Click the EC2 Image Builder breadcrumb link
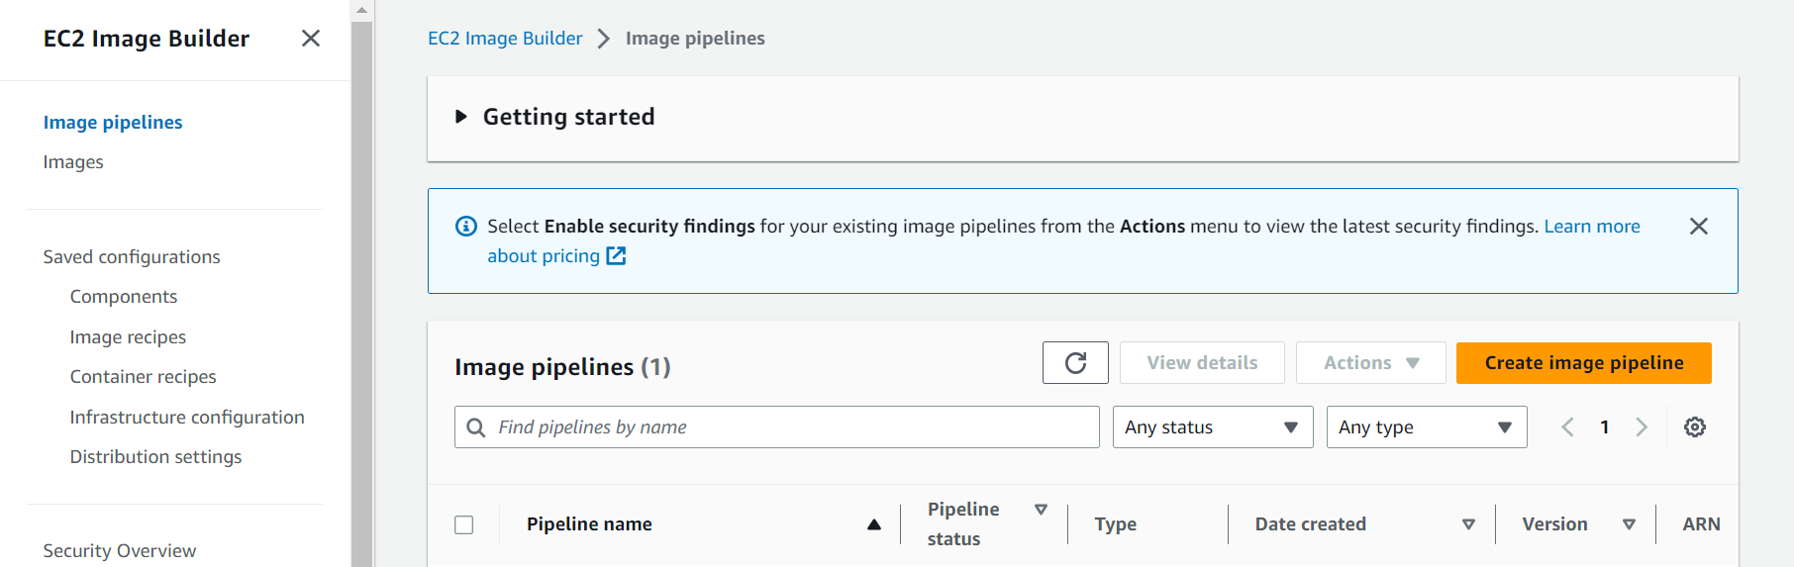 [505, 39]
